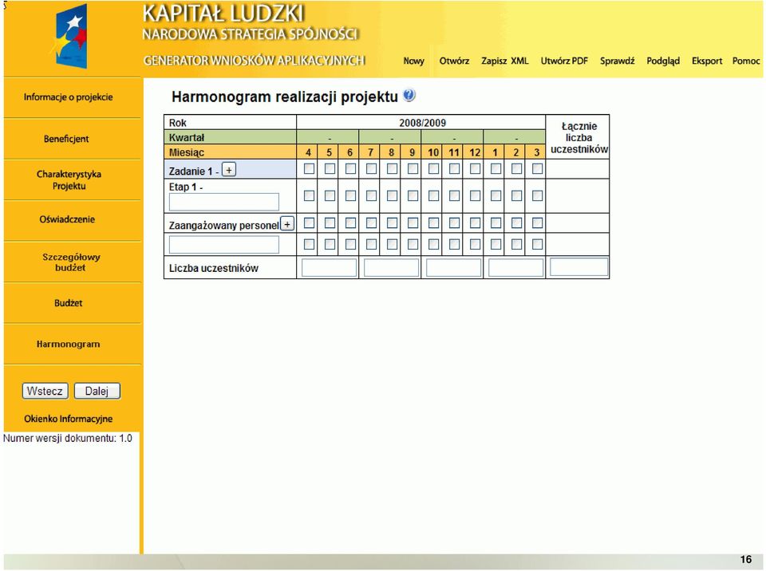Click fourth quarter Liczba uczestników field
Viewport: 766px width, 571px height.
516,268
